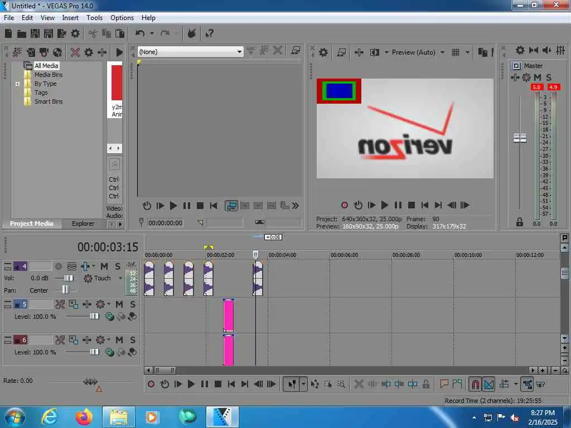Screen dimensions: 571x428
Task: Click the Insert Region icon in timeline toolbar
Action: coord(457,384)
